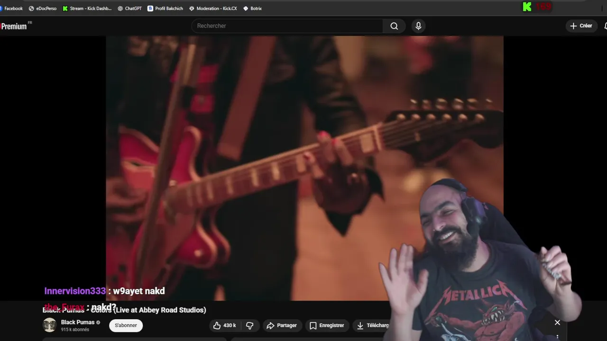
Task: Save the video with Enregistrer
Action: coord(327,325)
